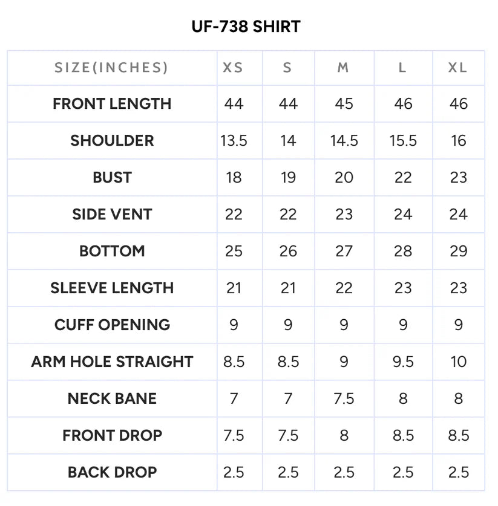This screenshot has height=506, width=498.
Task: Select the SIZE(INCHES) header cell
Action: point(111,68)
